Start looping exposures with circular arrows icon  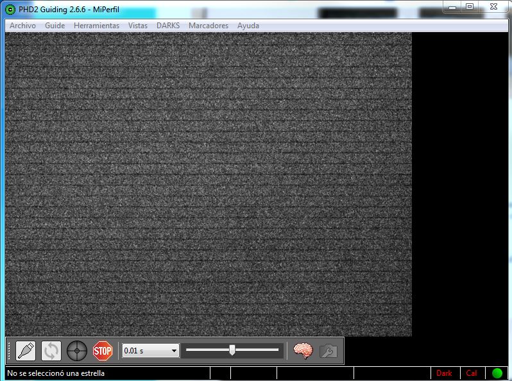pos(51,351)
